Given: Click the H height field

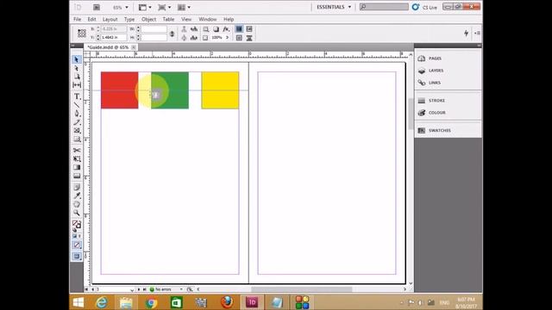Looking at the screenshot, I should pos(154,37).
